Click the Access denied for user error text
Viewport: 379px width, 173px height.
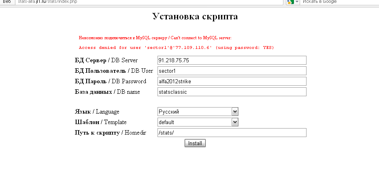tap(177, 48)
